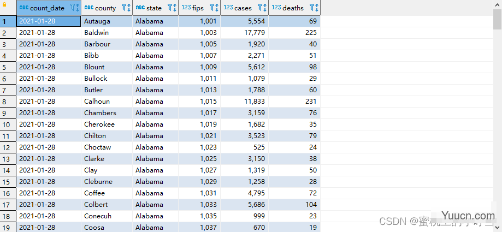Select the state column header label
The image size is (502, 232).
pyautogui.click(x=154, y=8)
